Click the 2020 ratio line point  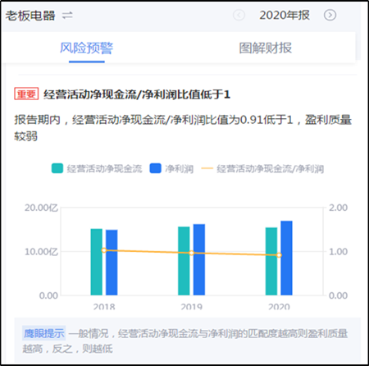[x=279, y=255]
